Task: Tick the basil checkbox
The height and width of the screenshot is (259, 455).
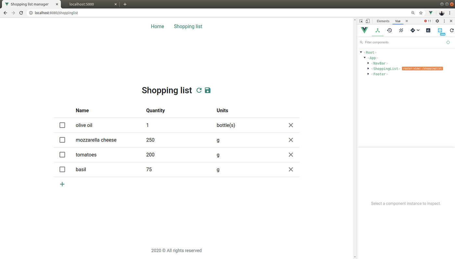Action: [62, 170]
